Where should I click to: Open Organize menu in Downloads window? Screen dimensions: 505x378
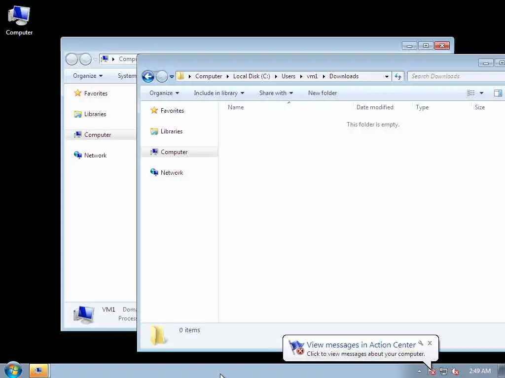[x=164, y=93]
